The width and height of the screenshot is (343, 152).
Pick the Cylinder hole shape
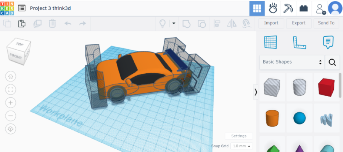(x=300, y=87)
